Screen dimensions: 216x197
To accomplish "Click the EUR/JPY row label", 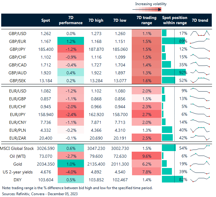I will [x=17, y=114].
